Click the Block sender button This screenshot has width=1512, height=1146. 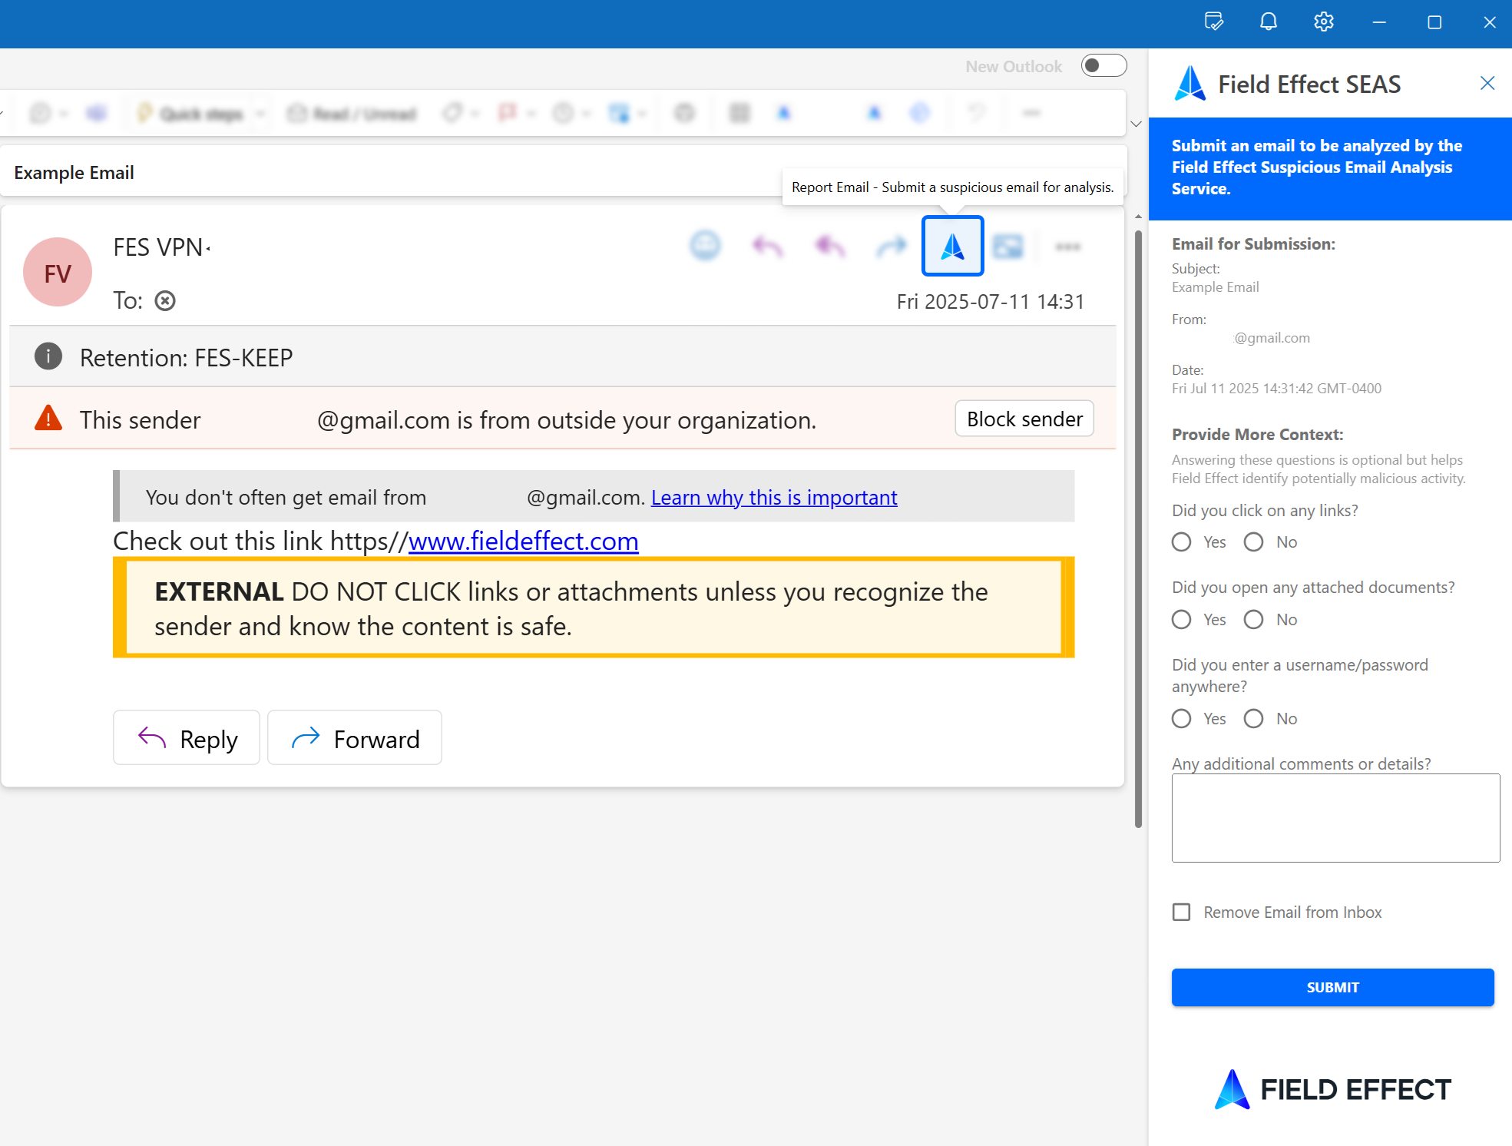pyautogui.click(x=1024, y=419)
